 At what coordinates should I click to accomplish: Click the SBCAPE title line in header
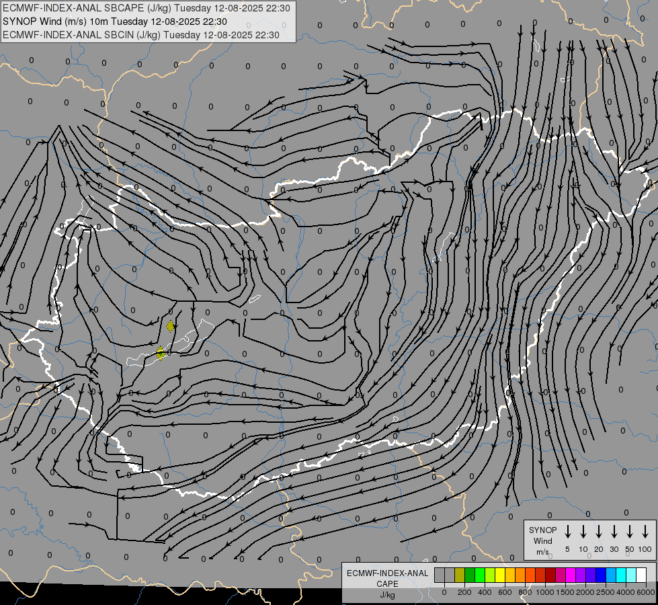[146, 8]
